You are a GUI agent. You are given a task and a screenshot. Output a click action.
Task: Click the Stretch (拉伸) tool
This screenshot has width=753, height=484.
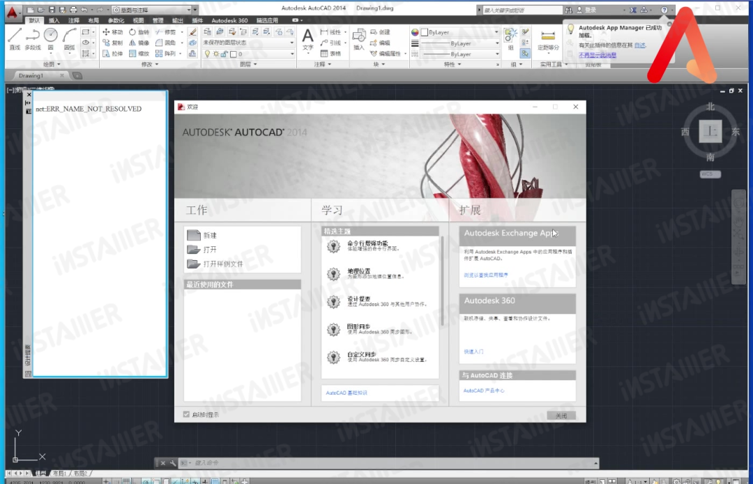pyautogui.click(x=113, y=54)
